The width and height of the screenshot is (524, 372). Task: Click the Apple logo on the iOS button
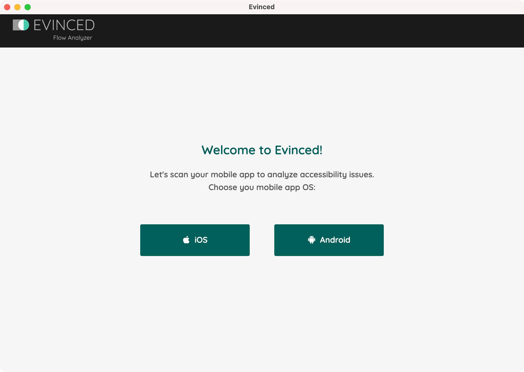[x=187, y=240]
